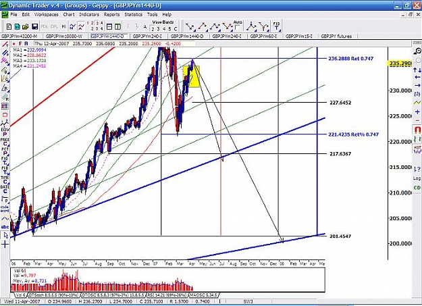Switch to the GBPJPY futures tab
The height and width of the screenshot is (306, 422).
pyautogui.click(x=336, y=36)
